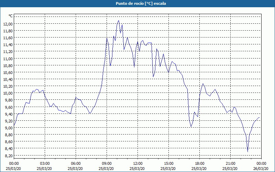Click the 'Punto de rocío [°C] escala' title

[141, 3]
